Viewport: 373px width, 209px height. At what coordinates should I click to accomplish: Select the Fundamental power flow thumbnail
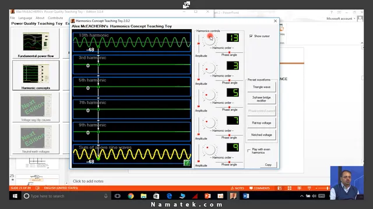pyautogui.click(x=36, y=44)
